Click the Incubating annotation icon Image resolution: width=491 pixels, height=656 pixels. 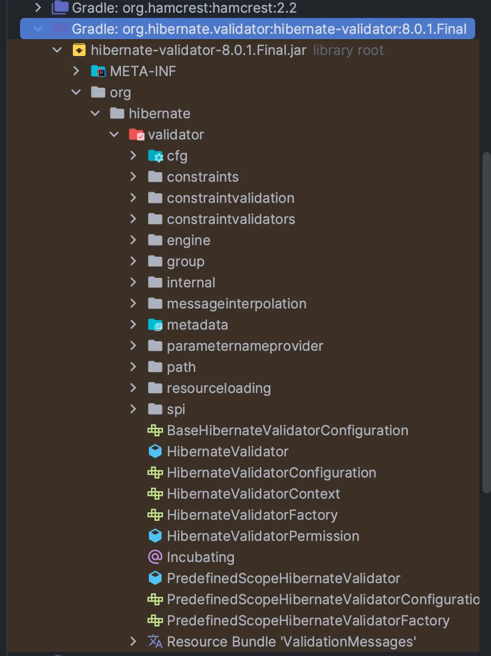tap(155, 557)
